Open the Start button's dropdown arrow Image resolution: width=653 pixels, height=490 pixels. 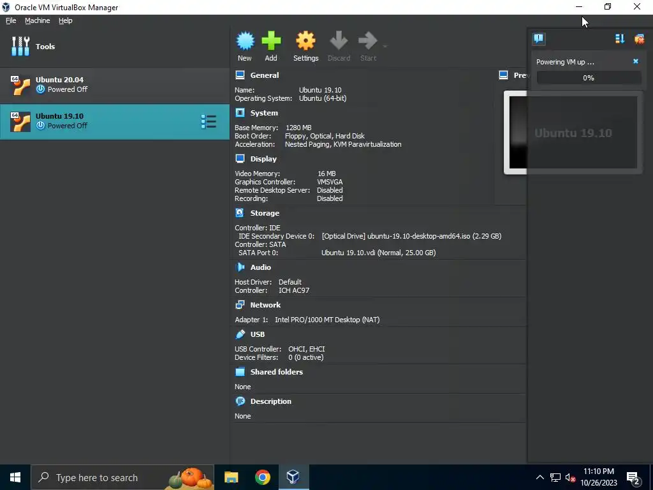[x=385, y=46]
